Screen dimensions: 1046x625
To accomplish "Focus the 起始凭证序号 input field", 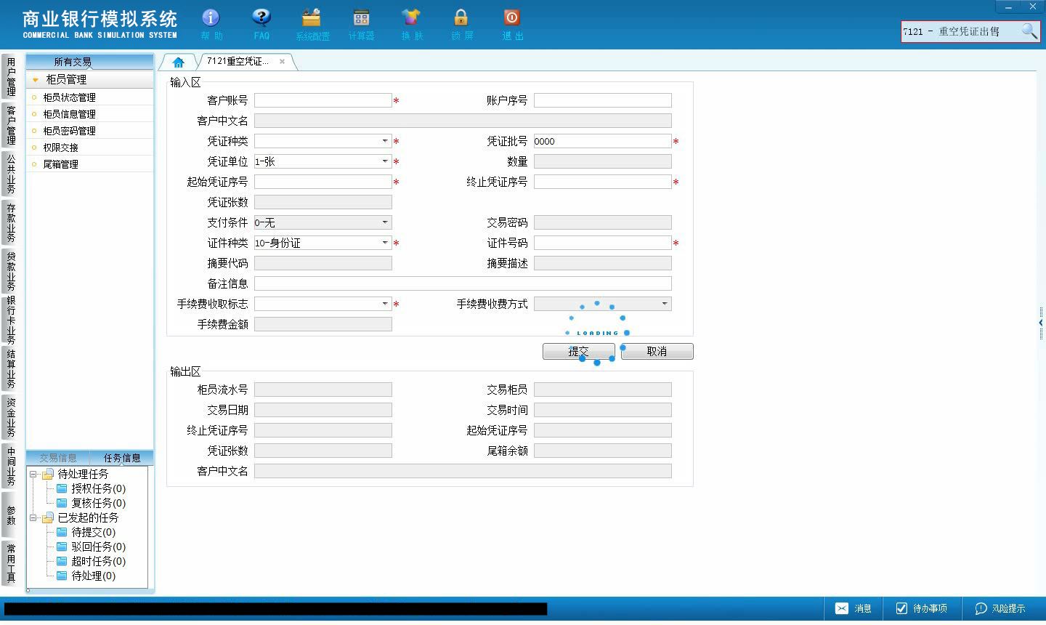I will [323, 182].
